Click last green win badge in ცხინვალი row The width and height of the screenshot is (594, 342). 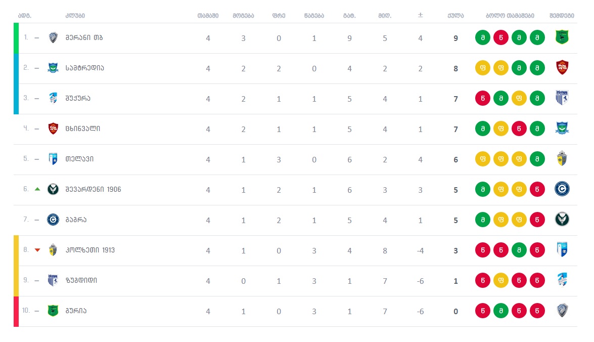tap(537, 129)
